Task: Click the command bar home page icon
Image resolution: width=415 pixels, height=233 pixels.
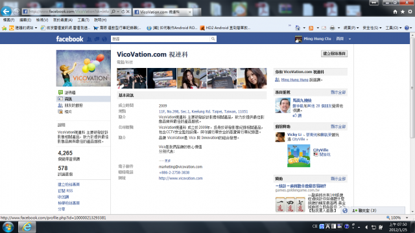Action: point(298,28)
